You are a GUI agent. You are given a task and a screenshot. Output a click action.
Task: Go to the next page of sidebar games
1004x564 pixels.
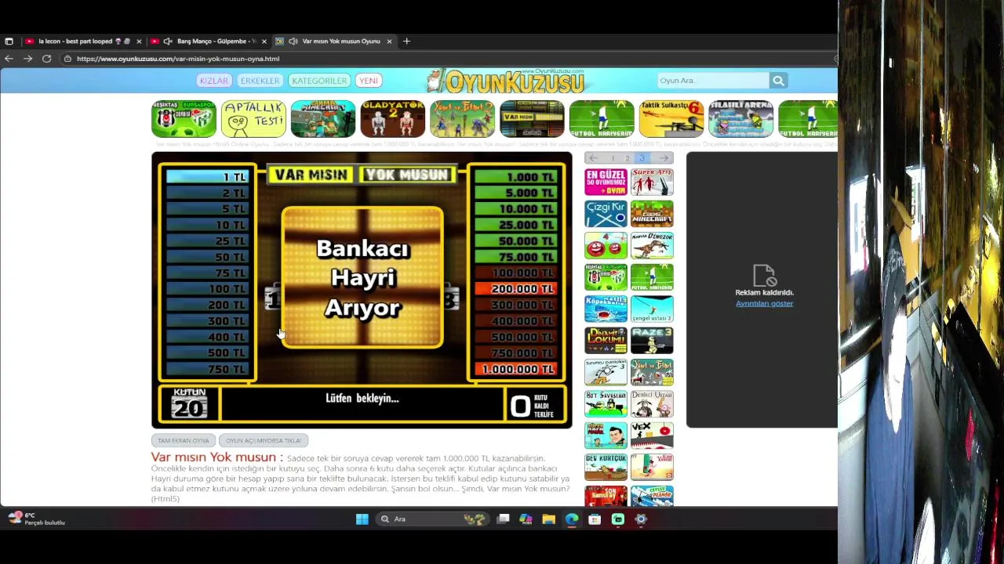[x=664, y=158]
